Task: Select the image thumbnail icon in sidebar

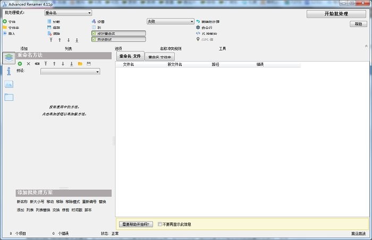Action: 9,84
